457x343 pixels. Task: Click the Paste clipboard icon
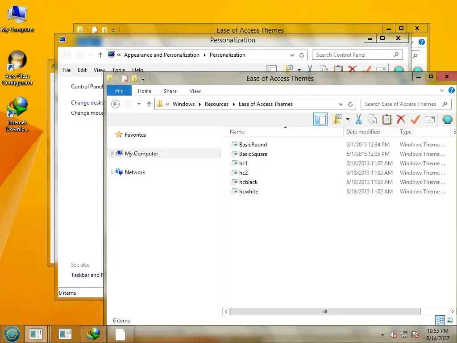tap(387, 119)
